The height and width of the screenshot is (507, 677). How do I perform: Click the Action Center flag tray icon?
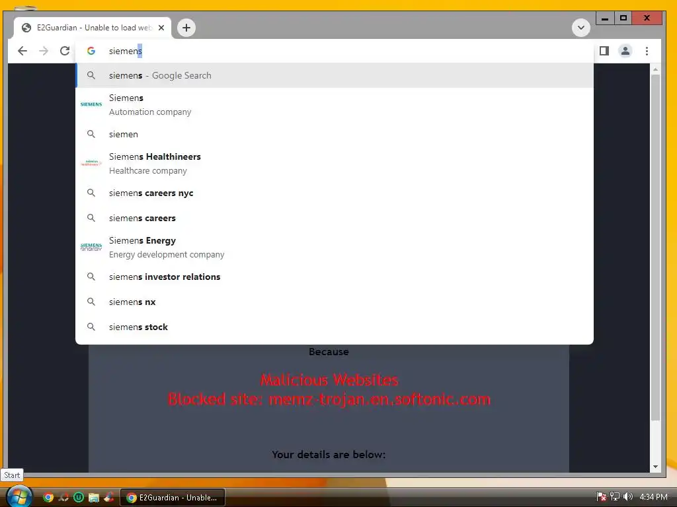coord(602,497)
